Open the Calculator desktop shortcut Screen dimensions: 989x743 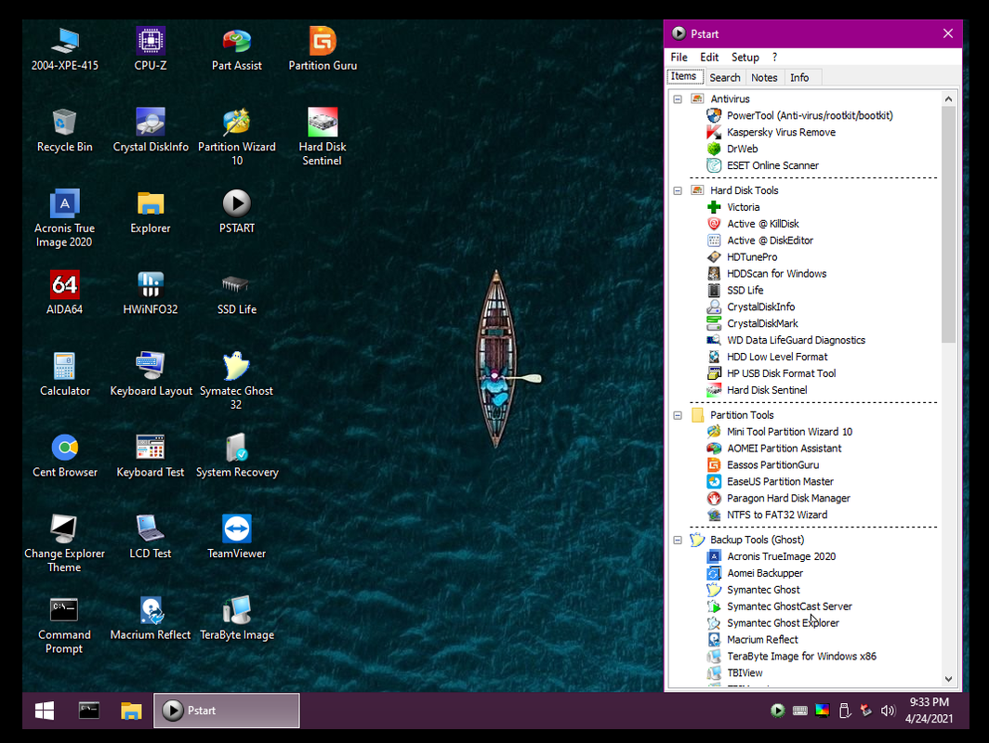(64, 373)
